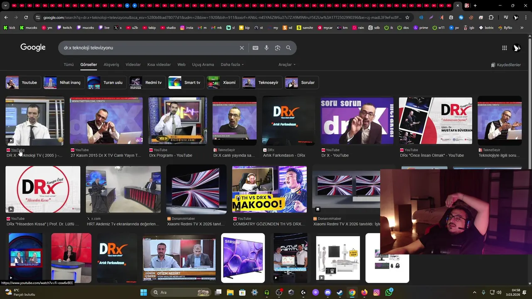Open Microsoft Store from the taskbar
532x299 pixels.
click(x=242, y=292)
